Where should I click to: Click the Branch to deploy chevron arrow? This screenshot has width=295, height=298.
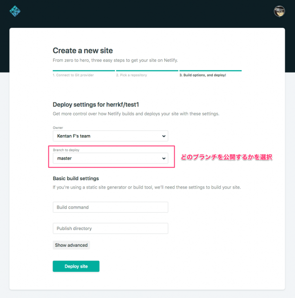(164, 158)
